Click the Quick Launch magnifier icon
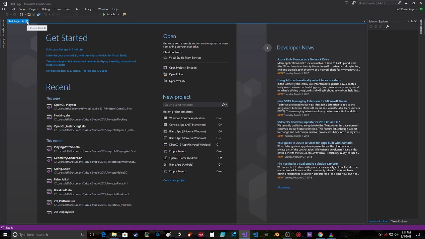Image resolution: width=425 pixels, height=239 pixels. pos(399,3)
